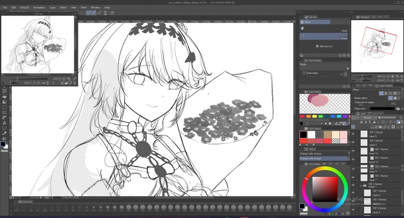The image size is (404, 218).
Task: Open the File menu
Action: click(x=5, y=8)
